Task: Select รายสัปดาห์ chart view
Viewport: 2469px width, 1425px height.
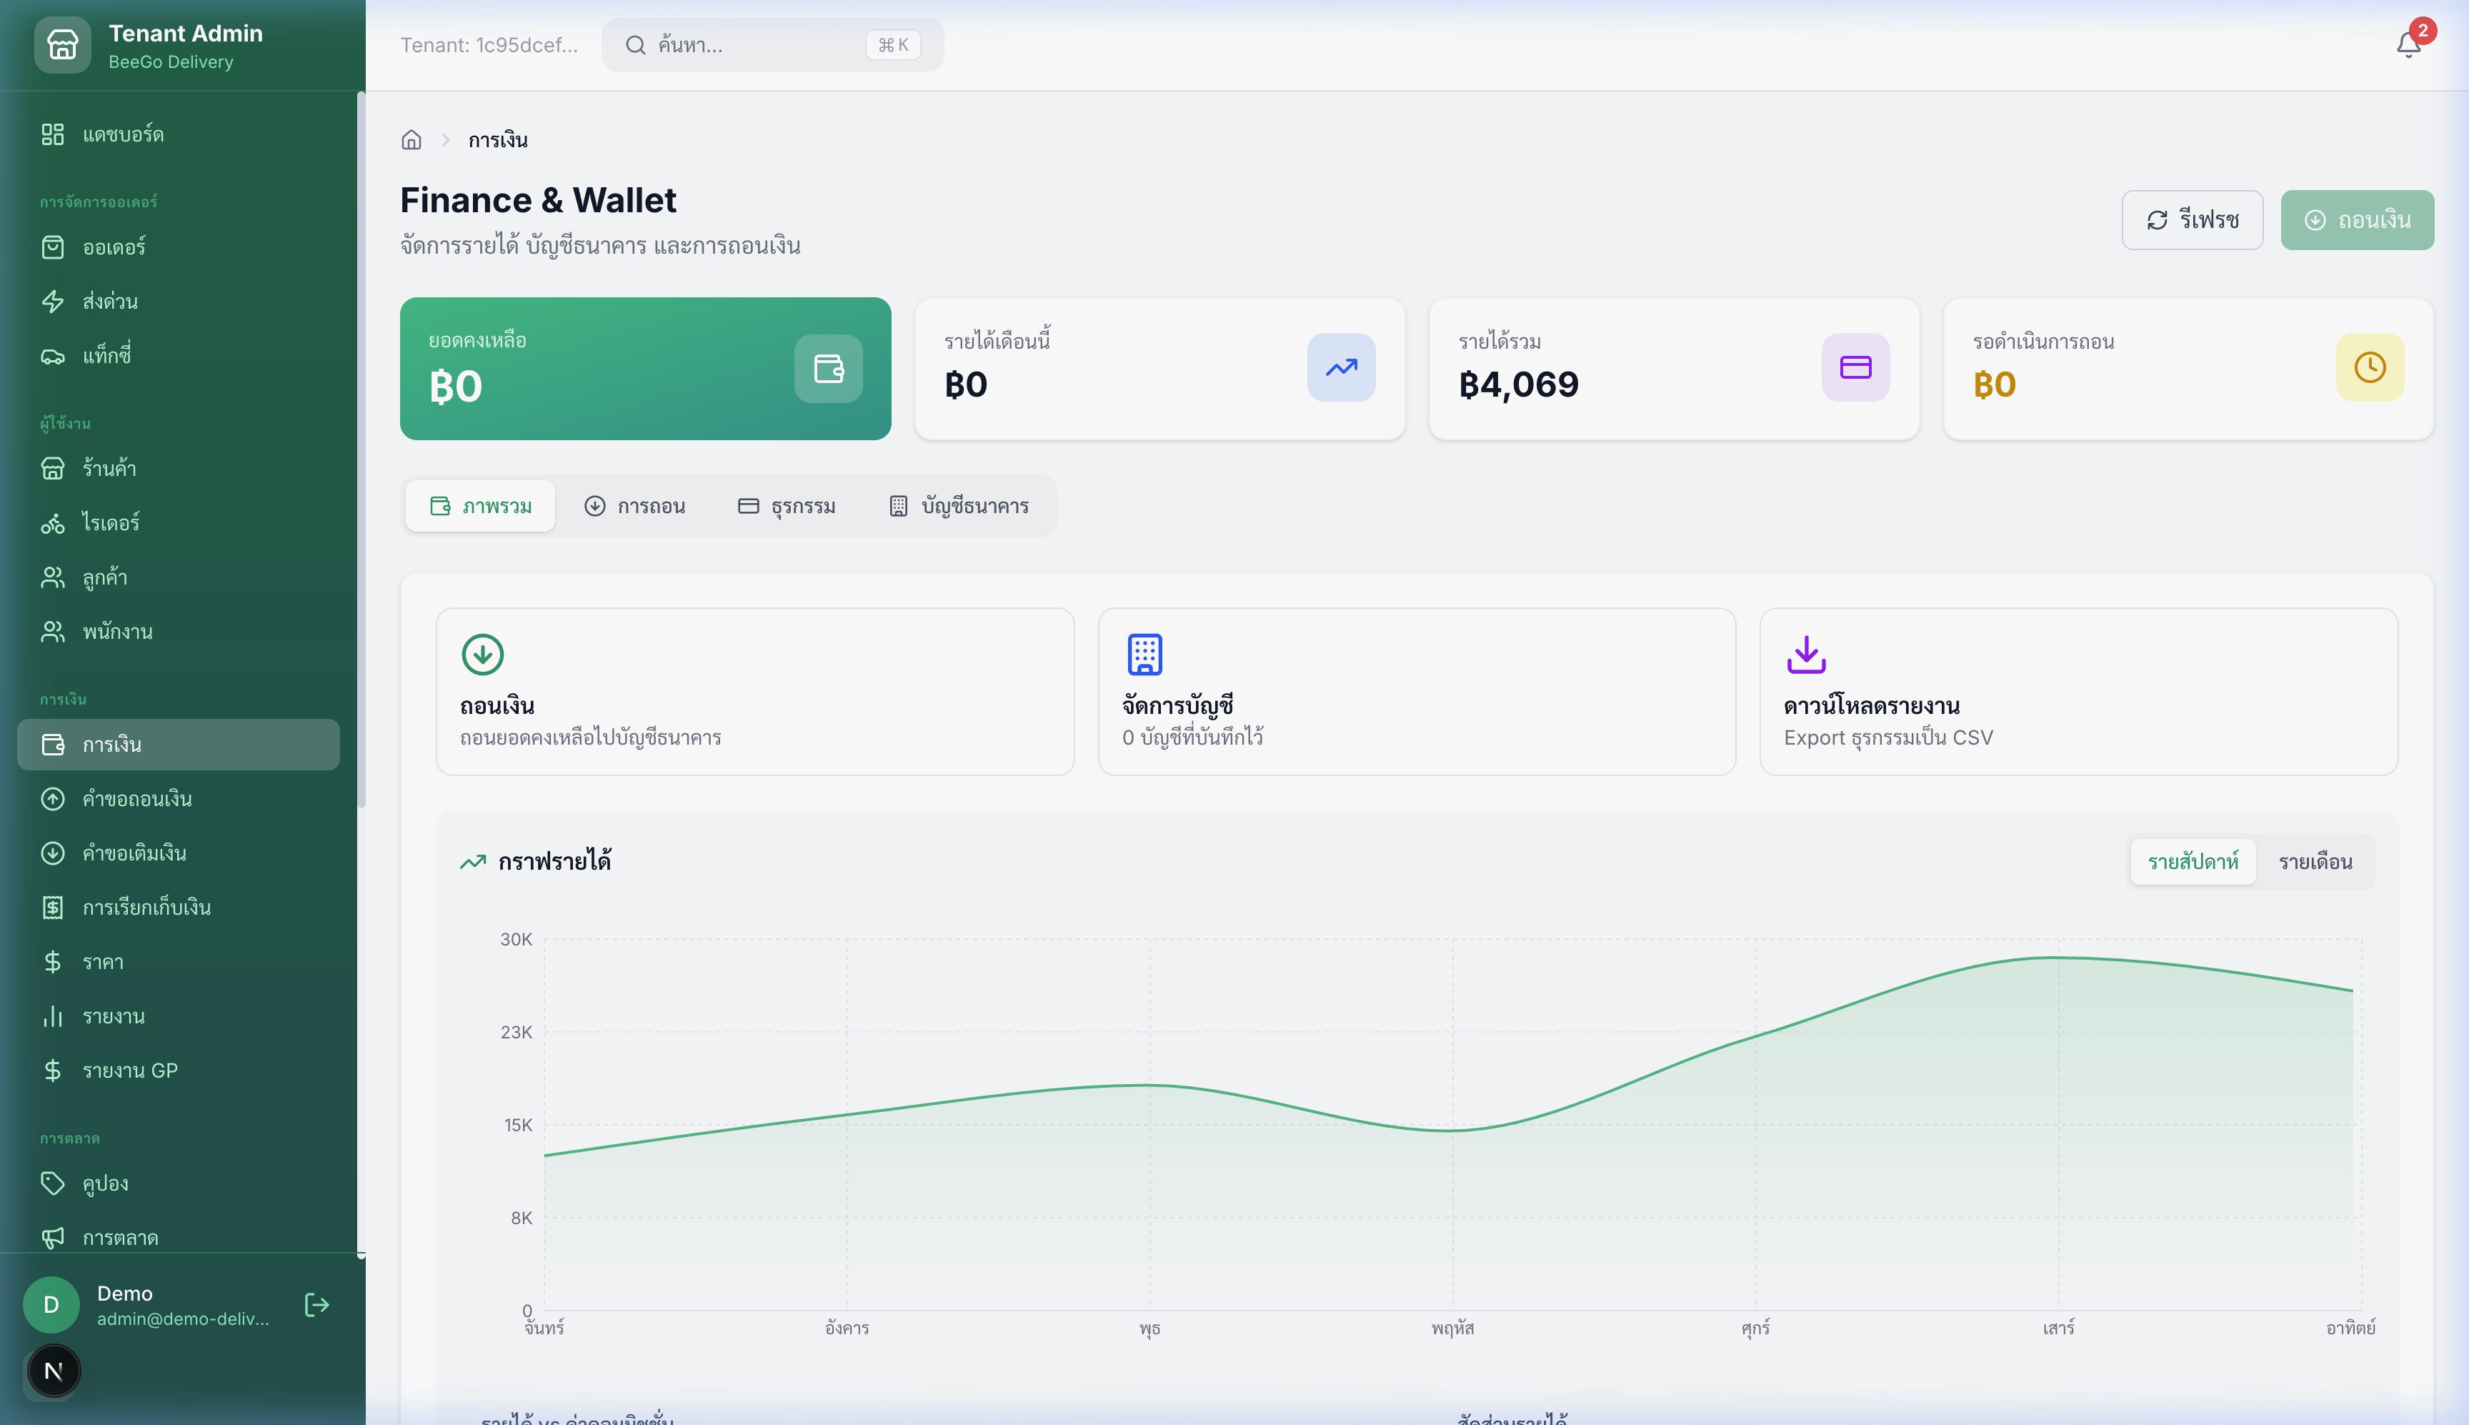Action: point(2193,863)
